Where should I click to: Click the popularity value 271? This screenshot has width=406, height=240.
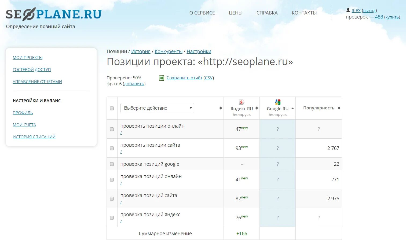(x=335, y=180)
